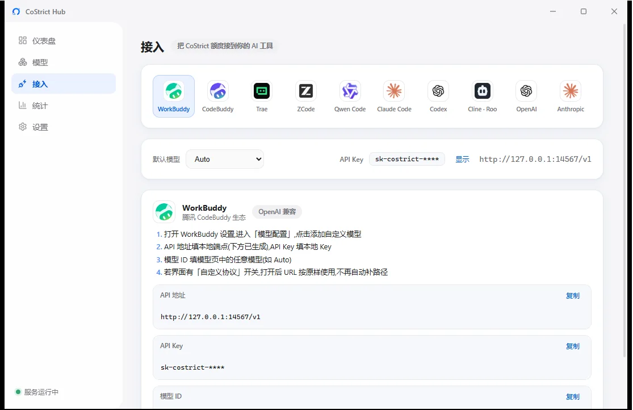Image resolution: width=633 pixels, height=410 pixels.
Task: Open the Cline · Roo icon
Action: tap(483, 96)
